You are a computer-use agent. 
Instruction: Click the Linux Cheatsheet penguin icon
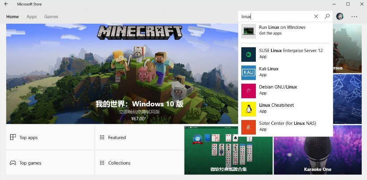click(248, 109)
